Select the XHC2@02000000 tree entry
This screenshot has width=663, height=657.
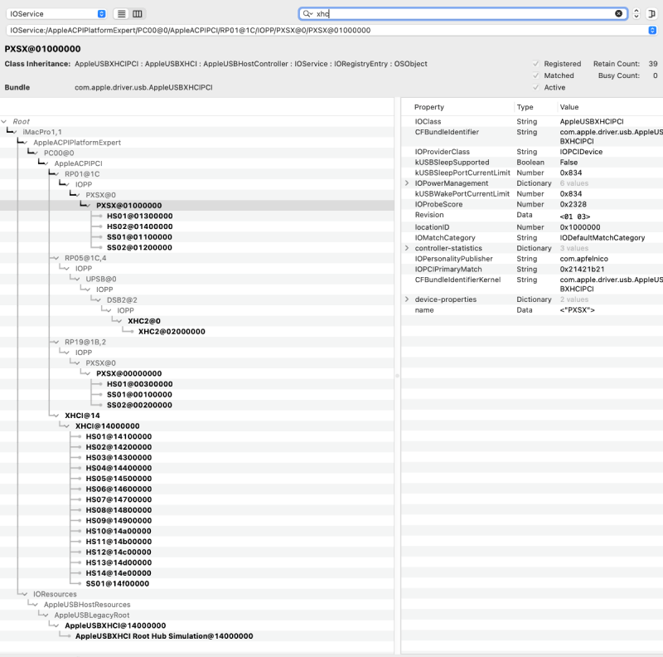172,331
